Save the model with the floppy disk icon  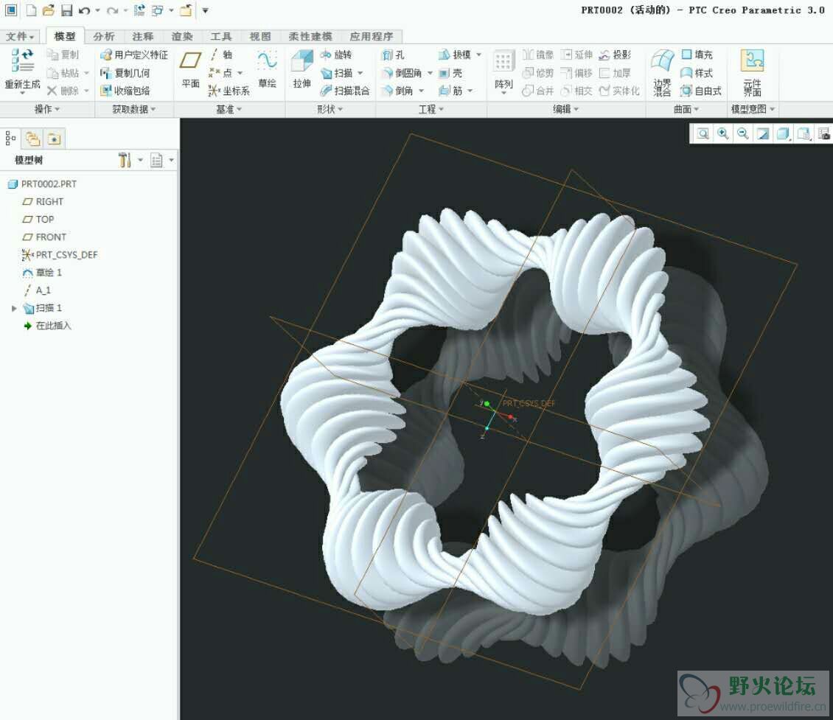click(x=66, y=10)
